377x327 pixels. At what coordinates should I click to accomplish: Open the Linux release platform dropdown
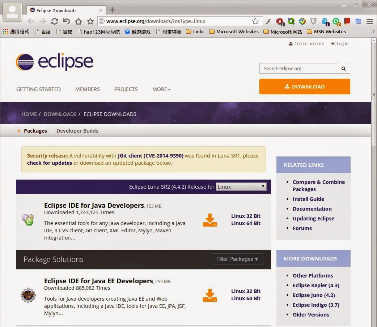tap(241, 187)
